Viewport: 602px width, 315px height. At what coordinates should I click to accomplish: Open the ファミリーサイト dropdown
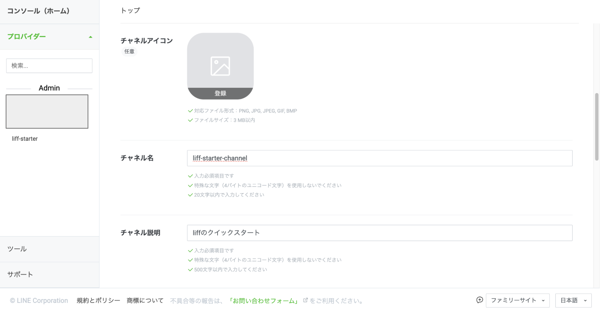[517, 300]
